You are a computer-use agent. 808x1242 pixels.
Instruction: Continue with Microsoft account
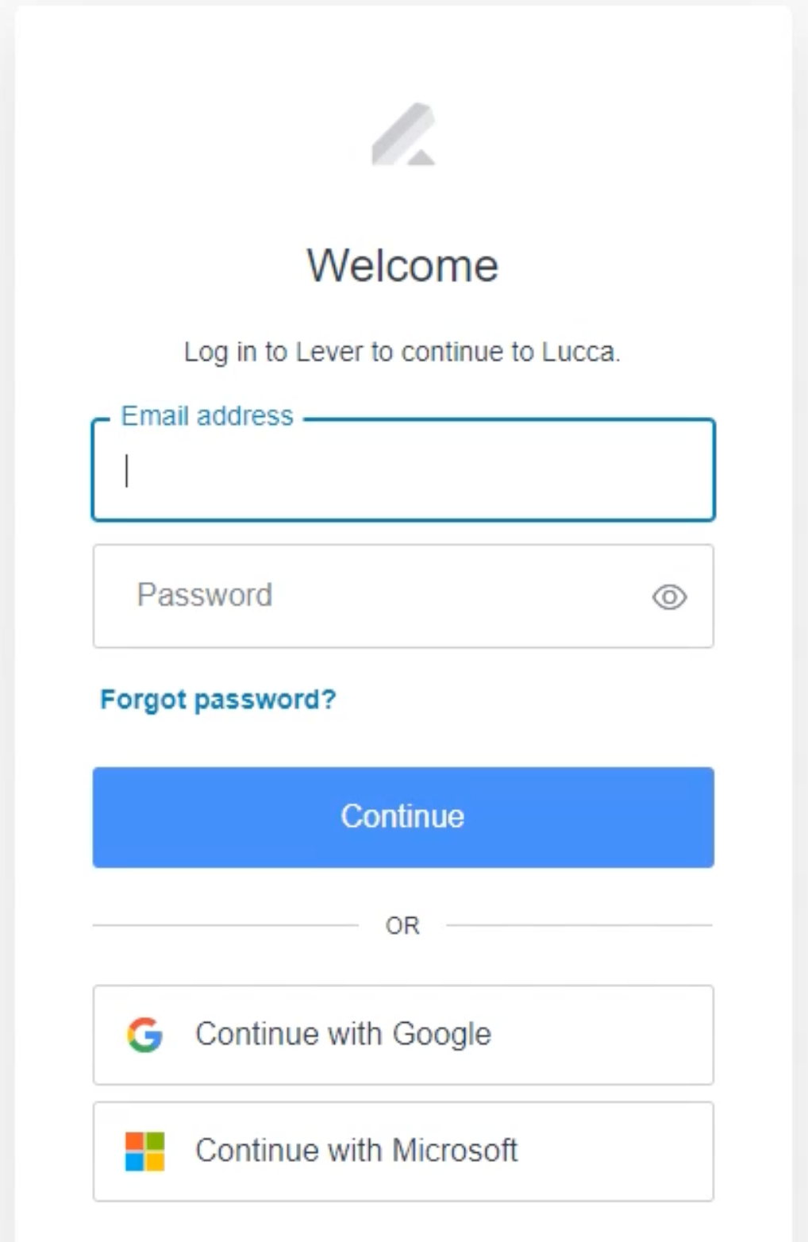click(x=403, y=1150)
